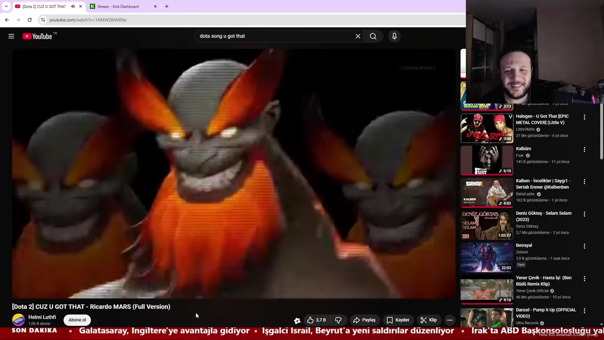Click the address bar URL

88,20
